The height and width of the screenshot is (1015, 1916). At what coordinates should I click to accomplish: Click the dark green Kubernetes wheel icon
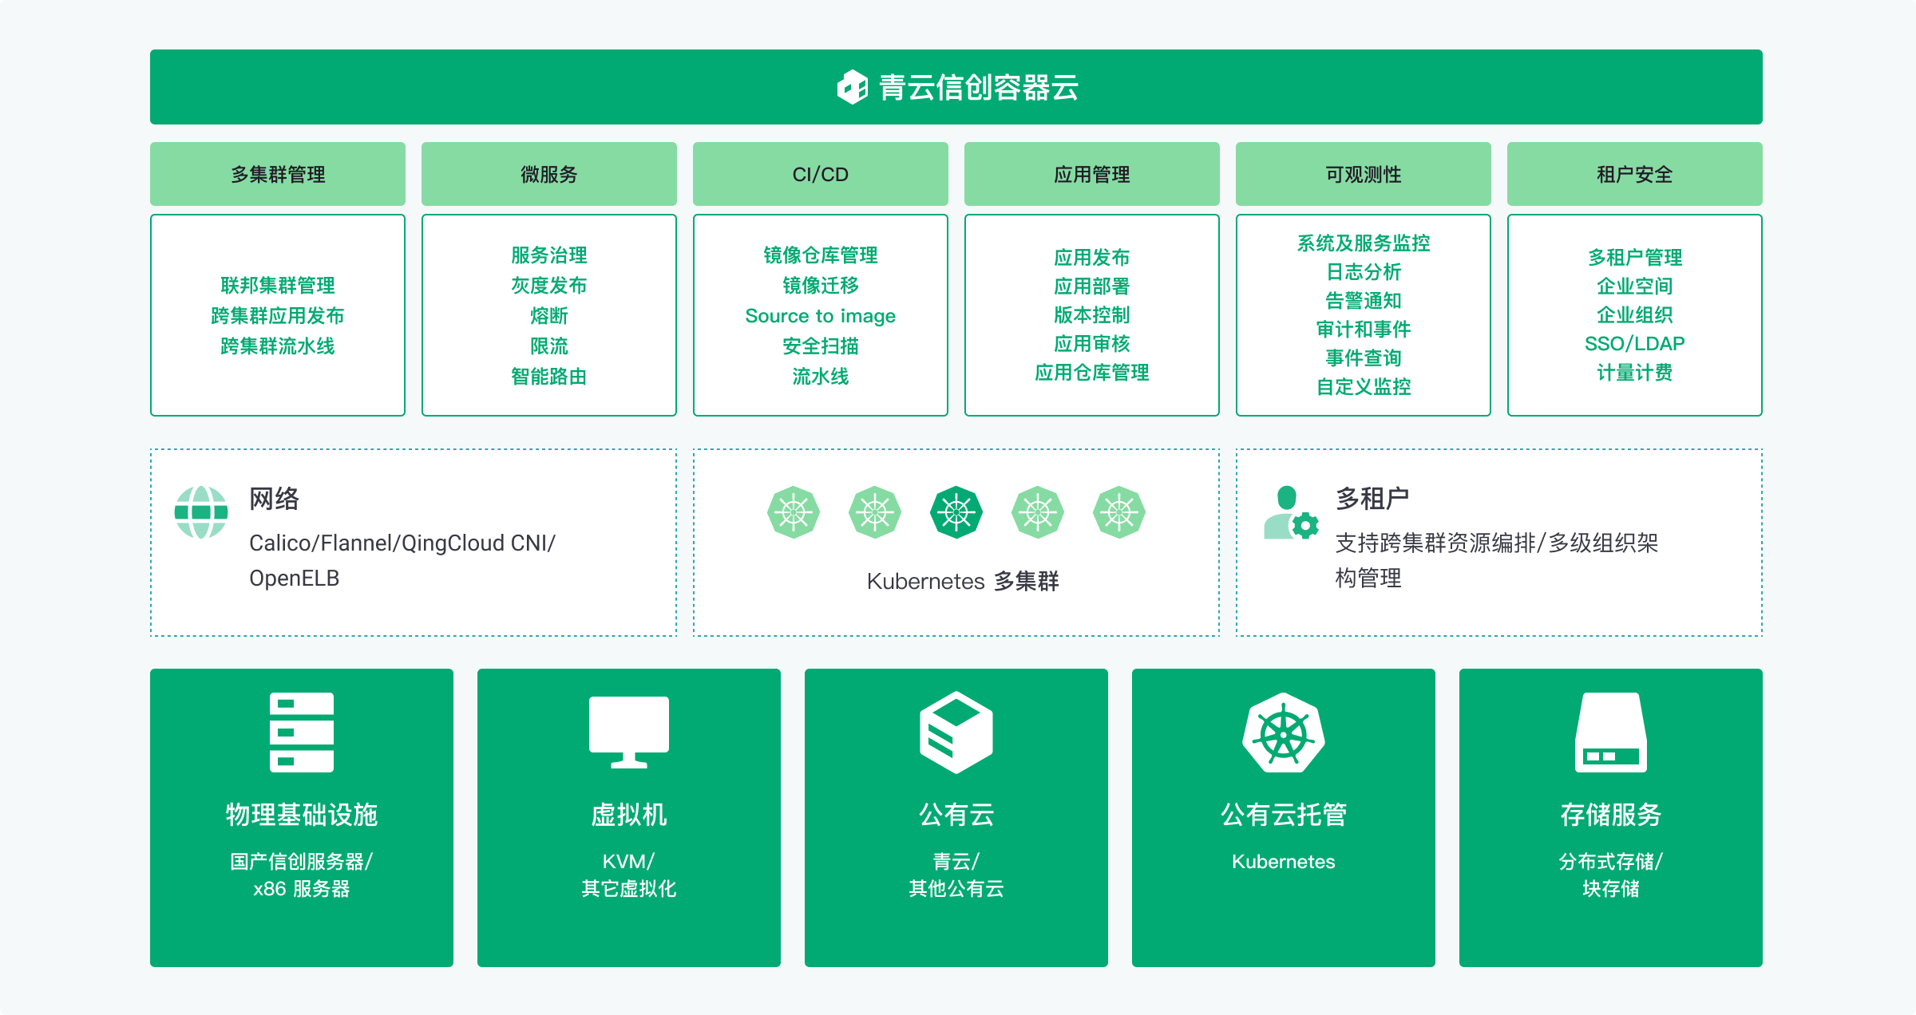pyautogui.click(x=955, y=513)
